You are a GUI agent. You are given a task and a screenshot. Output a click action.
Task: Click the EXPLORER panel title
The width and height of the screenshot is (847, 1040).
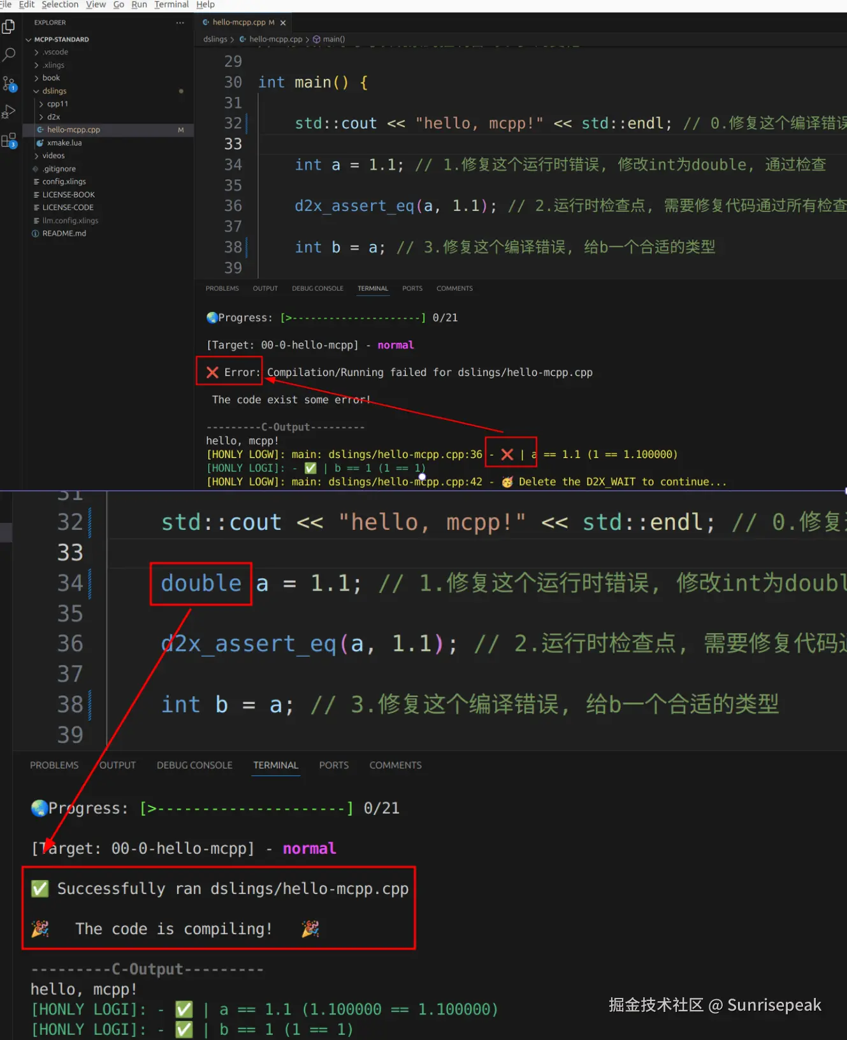(x=50, y=22)
